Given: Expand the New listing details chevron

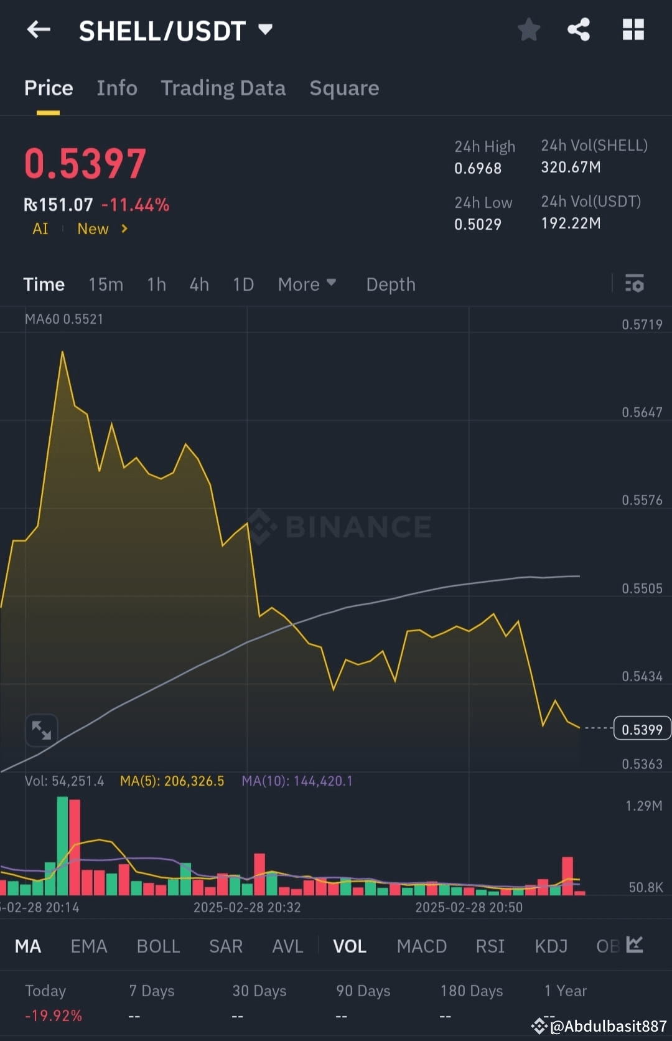Looking at the screenshot, I should point(123,228).
